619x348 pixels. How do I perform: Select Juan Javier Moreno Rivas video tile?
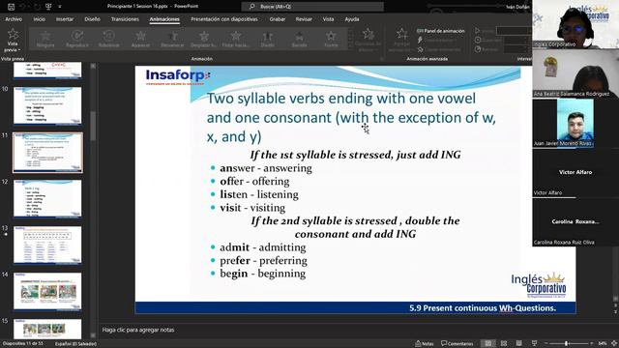[x=575, y=123]
